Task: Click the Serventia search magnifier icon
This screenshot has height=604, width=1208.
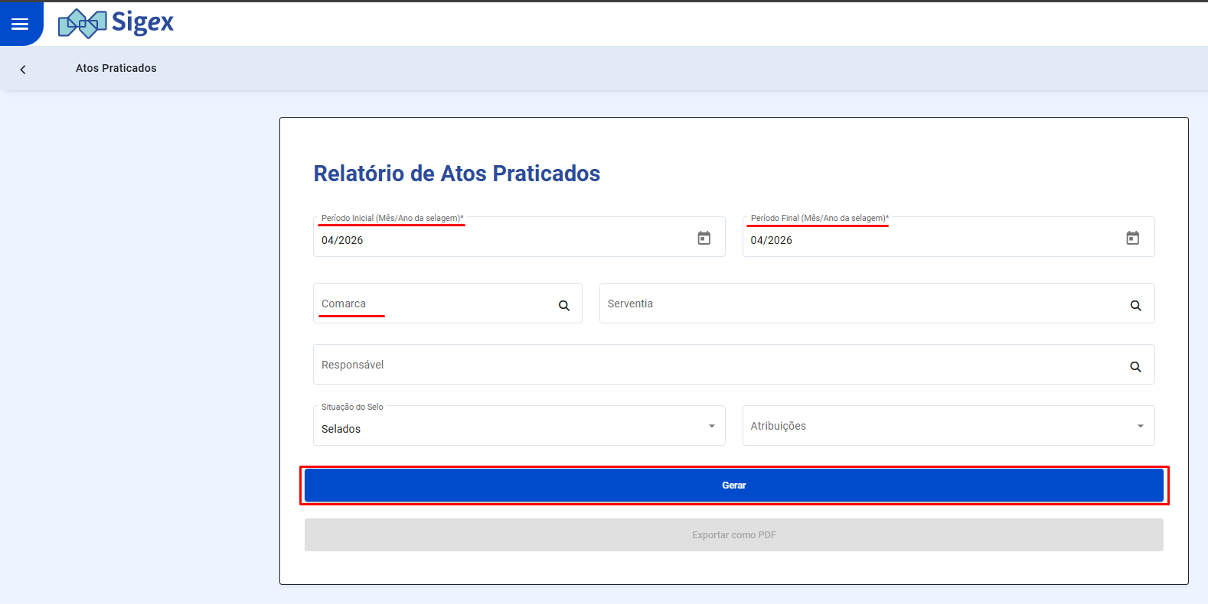Action: click(1135, 306)
